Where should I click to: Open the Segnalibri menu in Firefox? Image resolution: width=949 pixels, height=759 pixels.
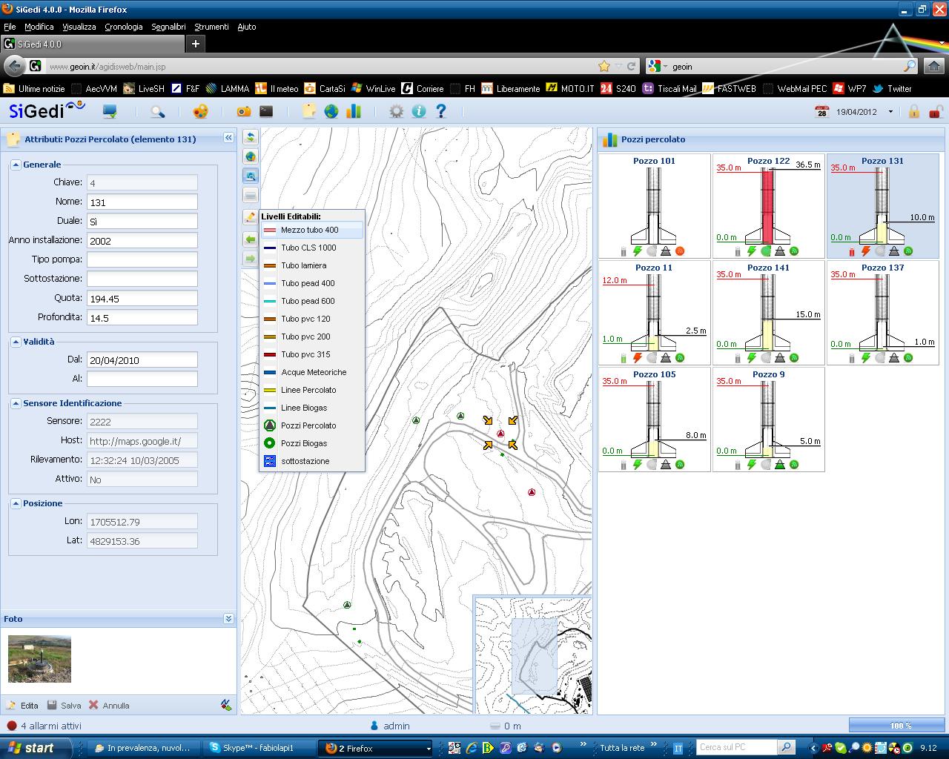click(168, 27)
